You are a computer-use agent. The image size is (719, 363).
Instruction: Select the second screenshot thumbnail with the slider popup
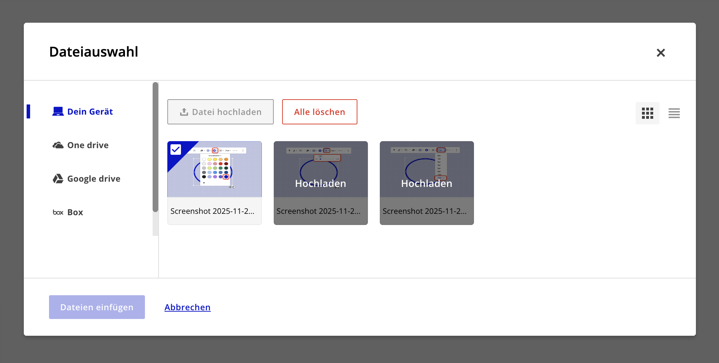[x=321, y=169]
